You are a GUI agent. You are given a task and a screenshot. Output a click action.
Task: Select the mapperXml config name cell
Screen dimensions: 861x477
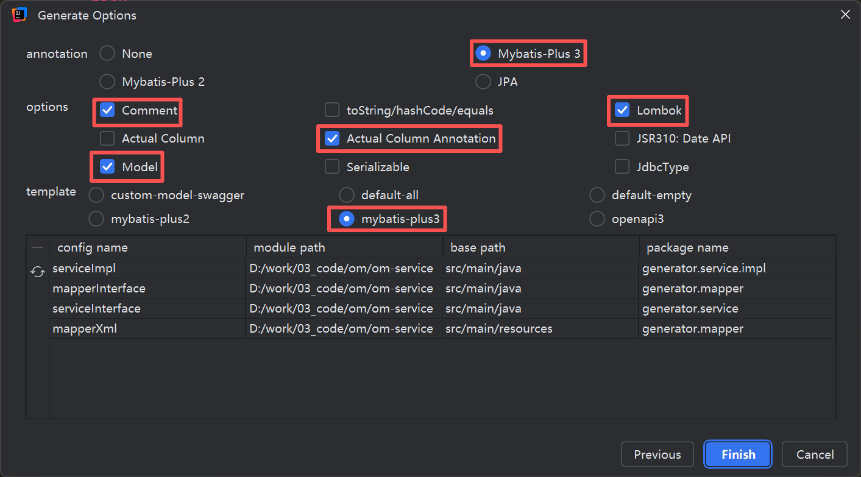click(x=148, y=328)
